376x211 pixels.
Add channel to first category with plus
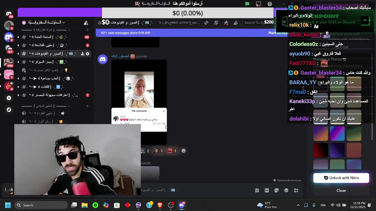(x=88, y=30)
